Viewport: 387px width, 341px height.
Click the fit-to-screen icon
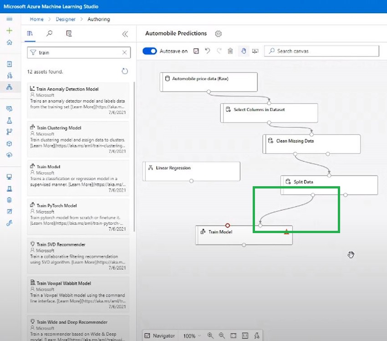pos(233,336)
